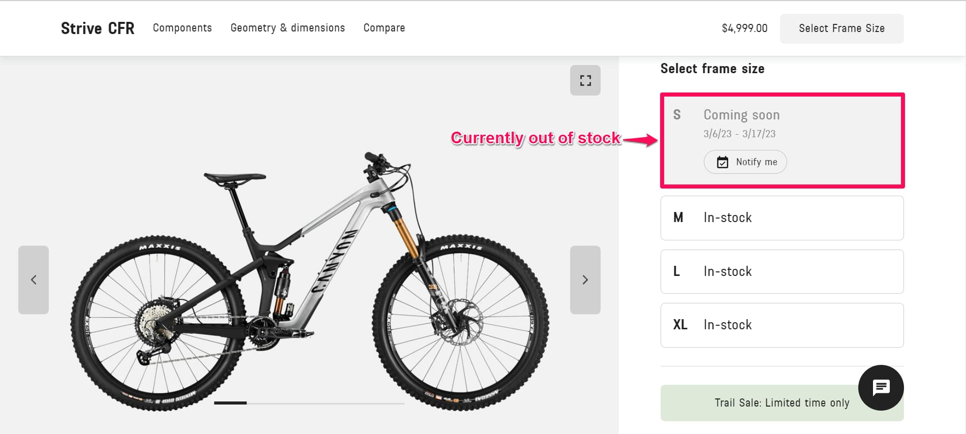Go back one photo using the left chevron

coord(34,280)
